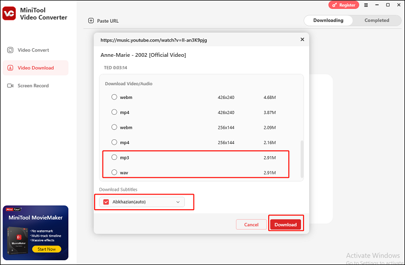Click the 256x144 resolution in the last mp4 row

click(226, 142)
